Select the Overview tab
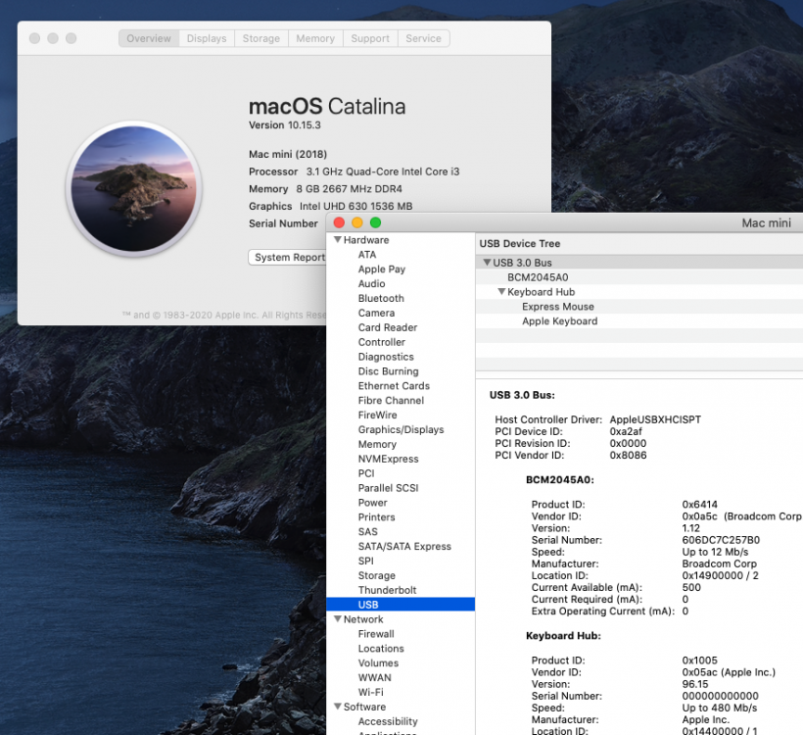The height and width of the screenshot is (735, 803). tap(149, 38)
